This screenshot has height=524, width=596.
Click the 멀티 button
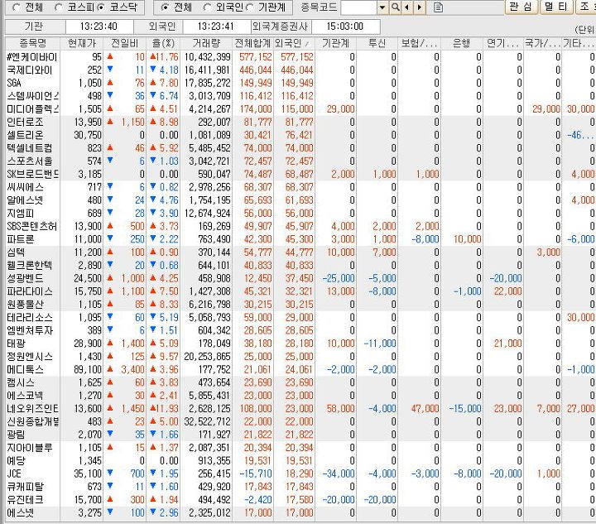pyautogui.click(x=555, y=7)
